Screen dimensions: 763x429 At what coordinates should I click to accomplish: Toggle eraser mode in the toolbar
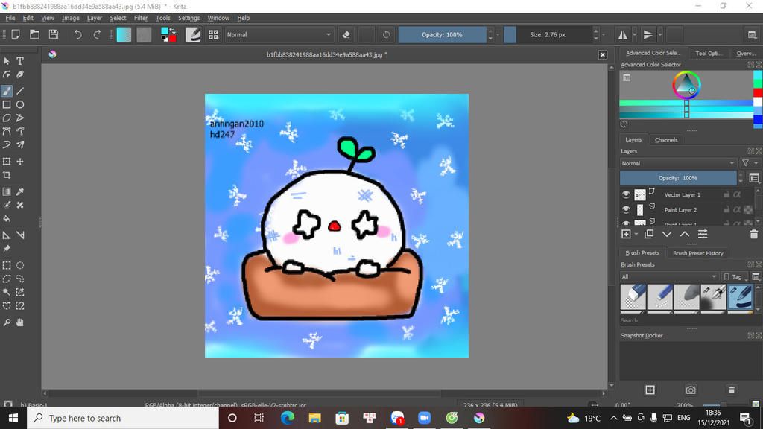pos(346,35)
